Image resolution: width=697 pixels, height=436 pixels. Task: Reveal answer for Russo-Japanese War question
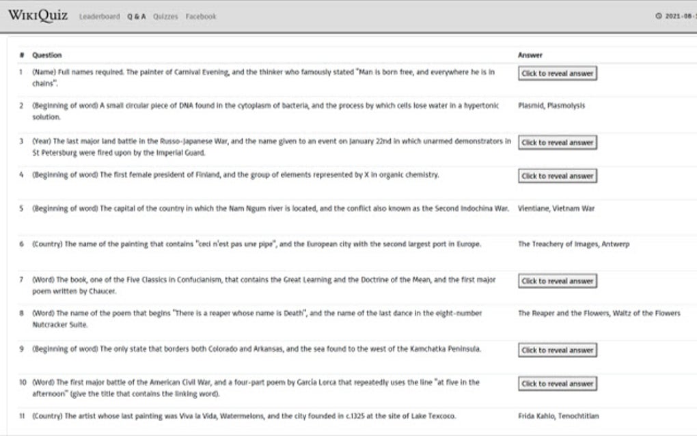557,143
